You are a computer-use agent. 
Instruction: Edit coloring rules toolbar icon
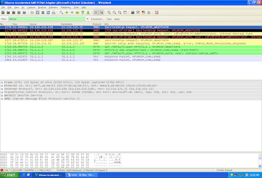(x=143, y=13)
